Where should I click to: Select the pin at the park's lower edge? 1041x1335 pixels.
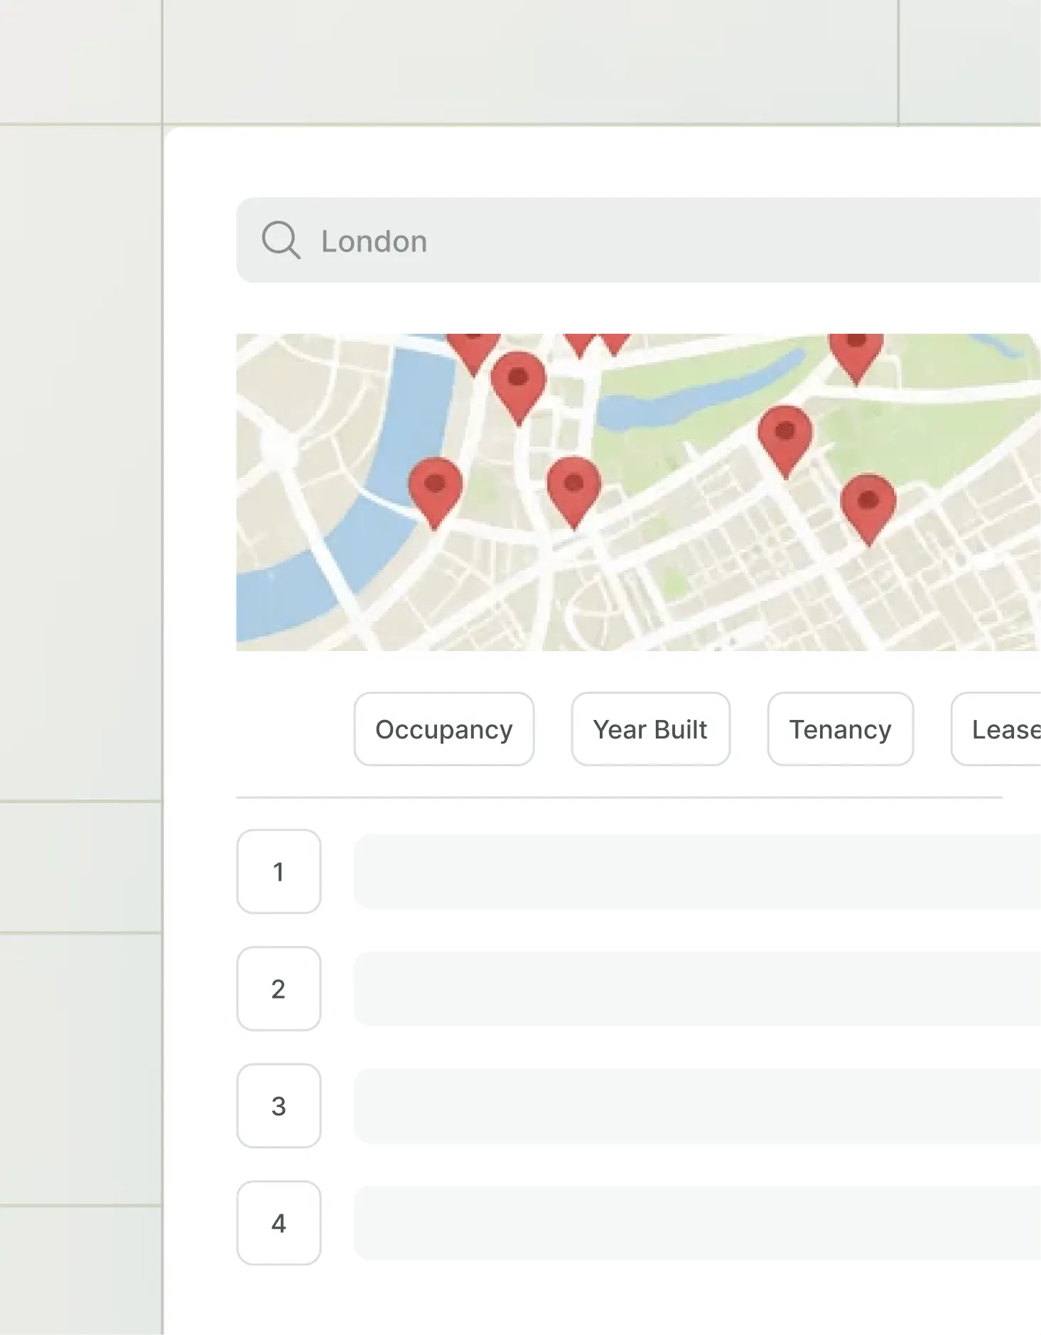point(784,434)
